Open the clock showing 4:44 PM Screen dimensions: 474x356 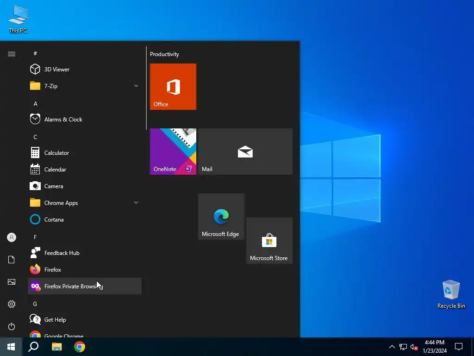[435, 347]
